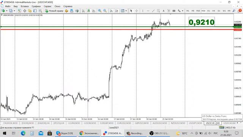Select the Vertical Line drawing tool

pyautogui.click(x=143, y=11)
